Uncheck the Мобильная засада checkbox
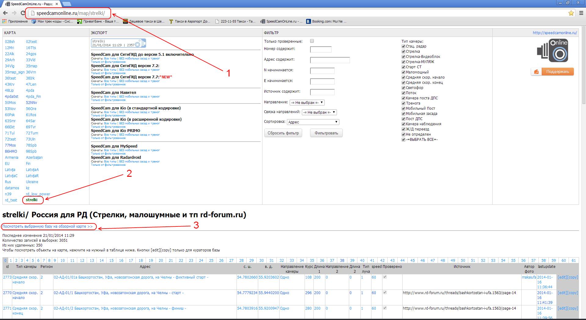The width and height of the screenshot is (586, 320). coord(403,114)
